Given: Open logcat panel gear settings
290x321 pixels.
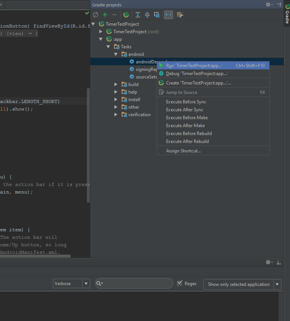Looking at the screenshot, I should (269, 262).
